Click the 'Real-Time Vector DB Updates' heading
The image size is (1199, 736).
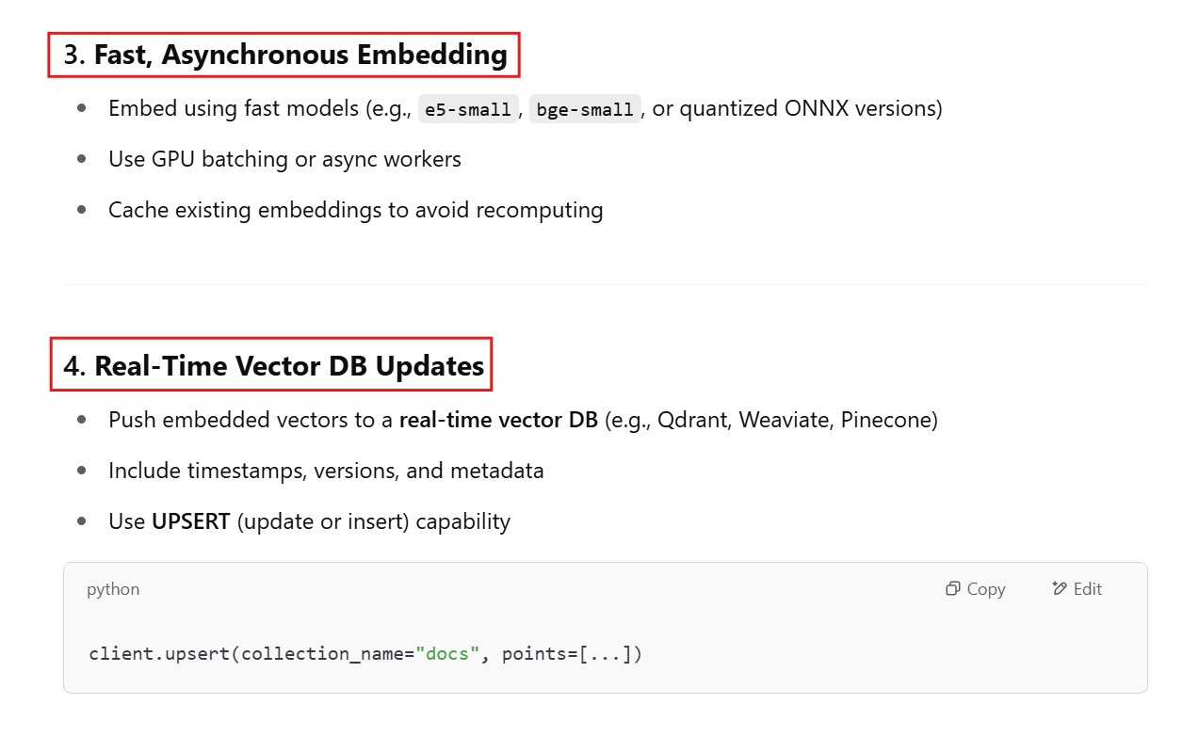(x=289, y=366)
